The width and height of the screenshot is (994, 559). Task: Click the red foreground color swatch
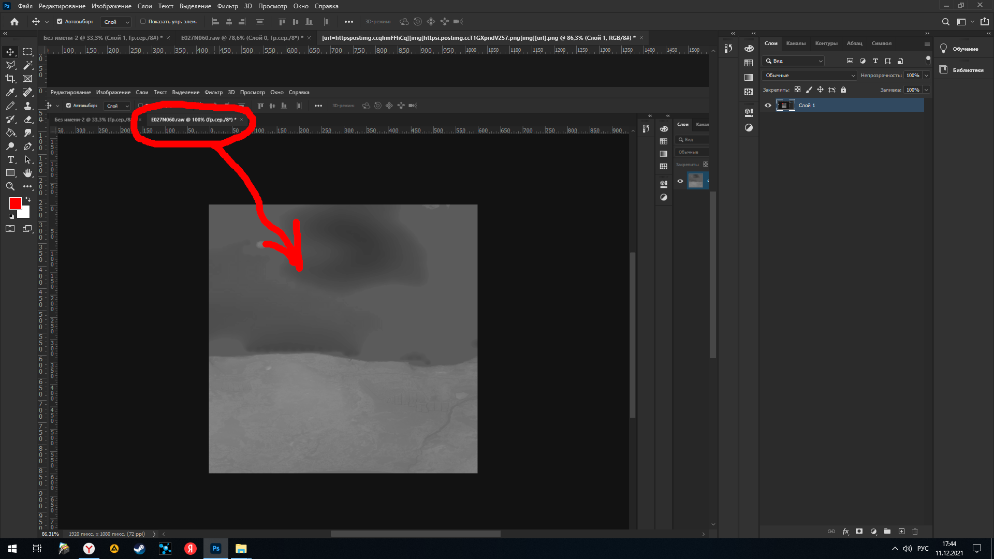pyautogui.click(x=15, y=203)
